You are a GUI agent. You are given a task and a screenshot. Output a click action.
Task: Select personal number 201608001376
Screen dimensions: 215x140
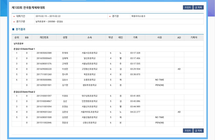(44, 64)
